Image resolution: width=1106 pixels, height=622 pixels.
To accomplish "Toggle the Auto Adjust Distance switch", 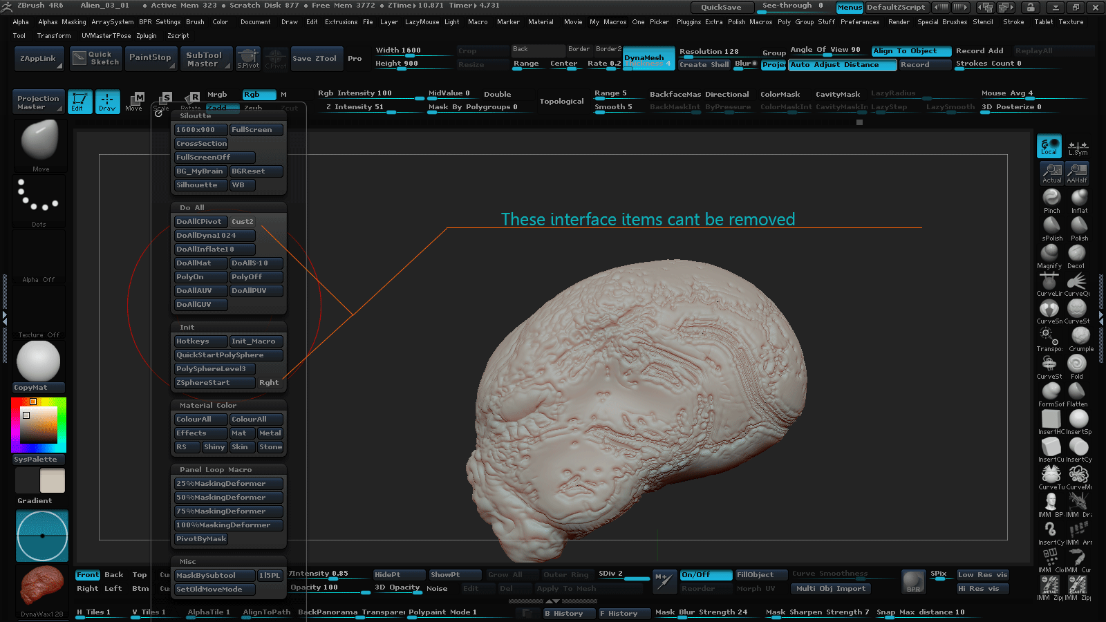I will pyautogui.click(x=842, y=65).
